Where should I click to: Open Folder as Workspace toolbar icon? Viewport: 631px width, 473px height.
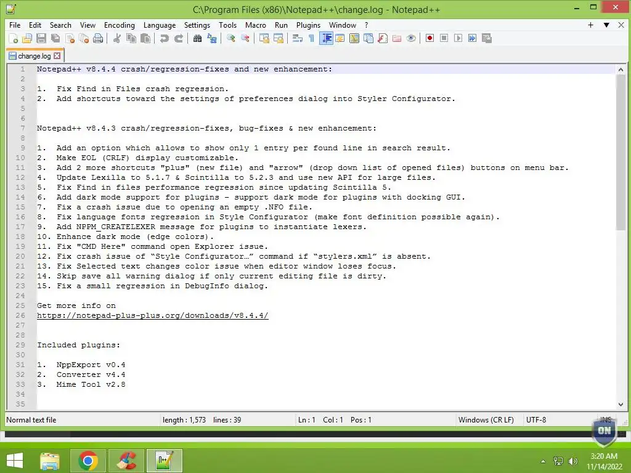click(x=397, y=38)
